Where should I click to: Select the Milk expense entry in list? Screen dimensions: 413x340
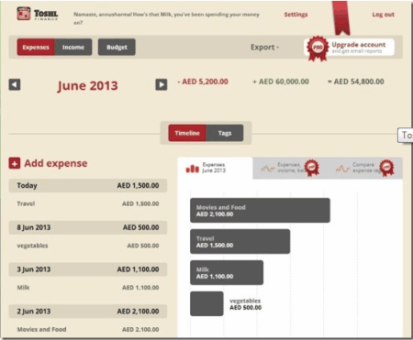[88, 287]
